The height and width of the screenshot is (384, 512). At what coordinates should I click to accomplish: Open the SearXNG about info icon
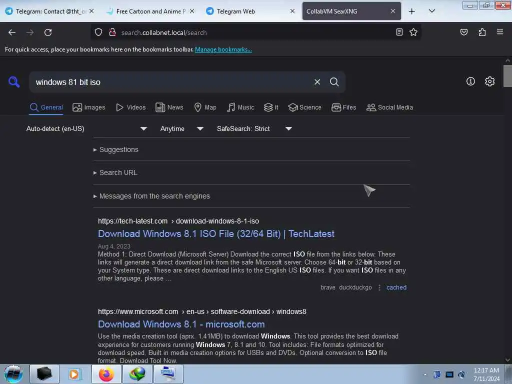click(470, 81)
